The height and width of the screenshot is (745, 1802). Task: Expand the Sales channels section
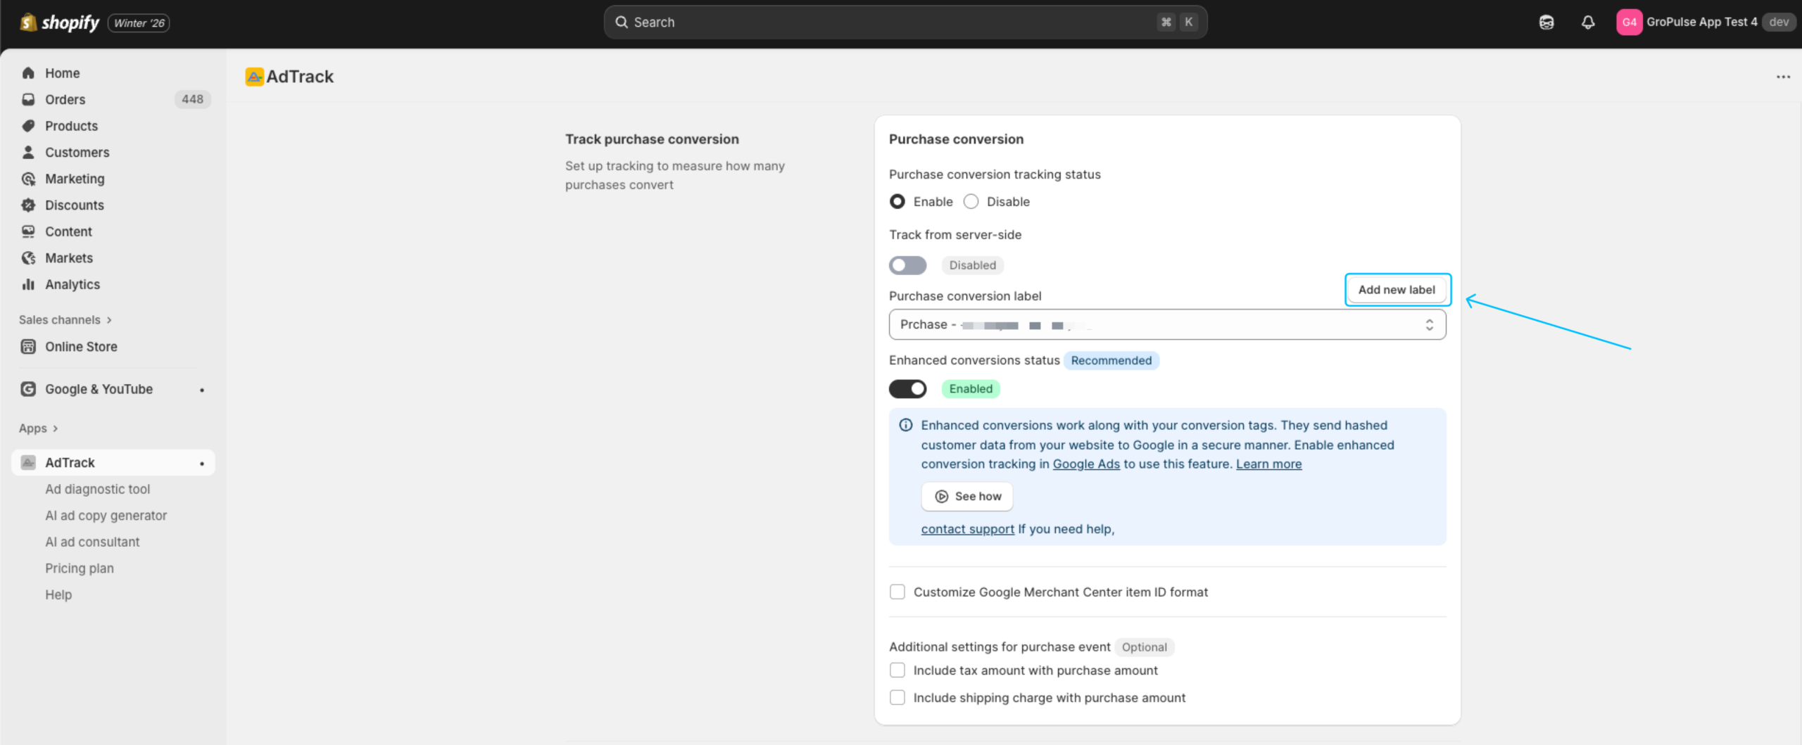click(x=65, y=319)
